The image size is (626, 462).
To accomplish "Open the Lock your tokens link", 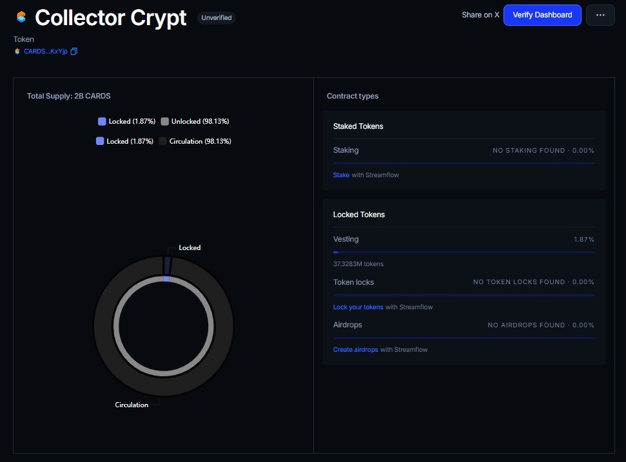I will click(x=358, y=307).
